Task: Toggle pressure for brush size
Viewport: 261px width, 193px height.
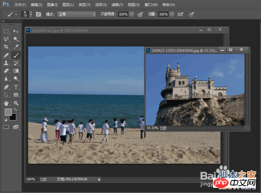Action: coord(192,15)
